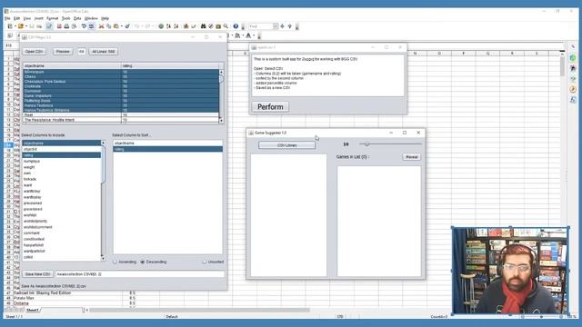The height and width of the screenshot is (327, 582).
Task: Select 'numplays' in columns list
Action: [61, 162]
